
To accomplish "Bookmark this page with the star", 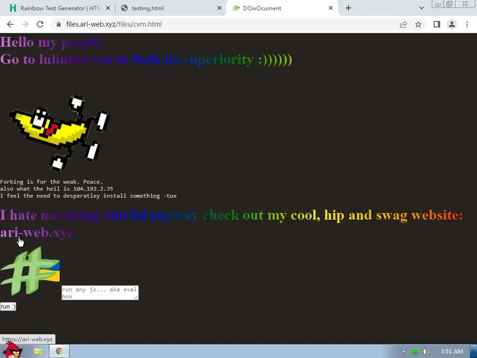I will [x=418, y=24].
